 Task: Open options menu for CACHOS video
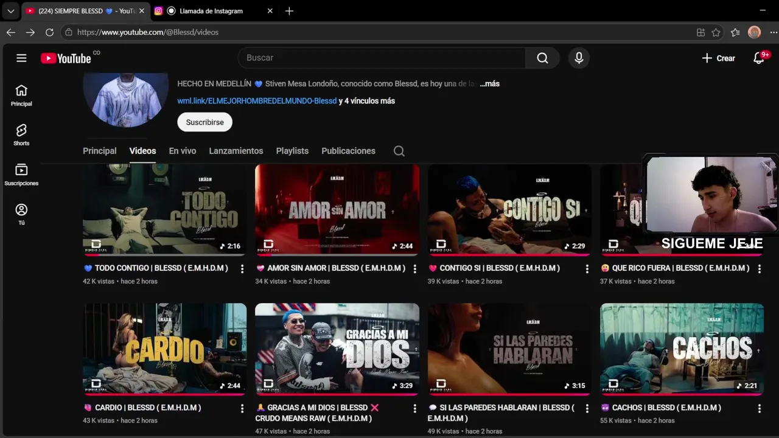coord(760,408)
